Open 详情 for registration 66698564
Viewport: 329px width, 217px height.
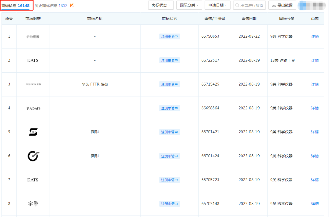click(x=315, y=108)
